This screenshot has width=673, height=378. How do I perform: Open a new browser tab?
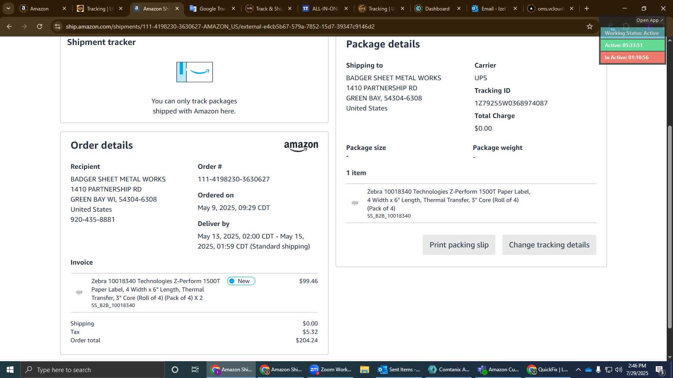tap(587, 8)
